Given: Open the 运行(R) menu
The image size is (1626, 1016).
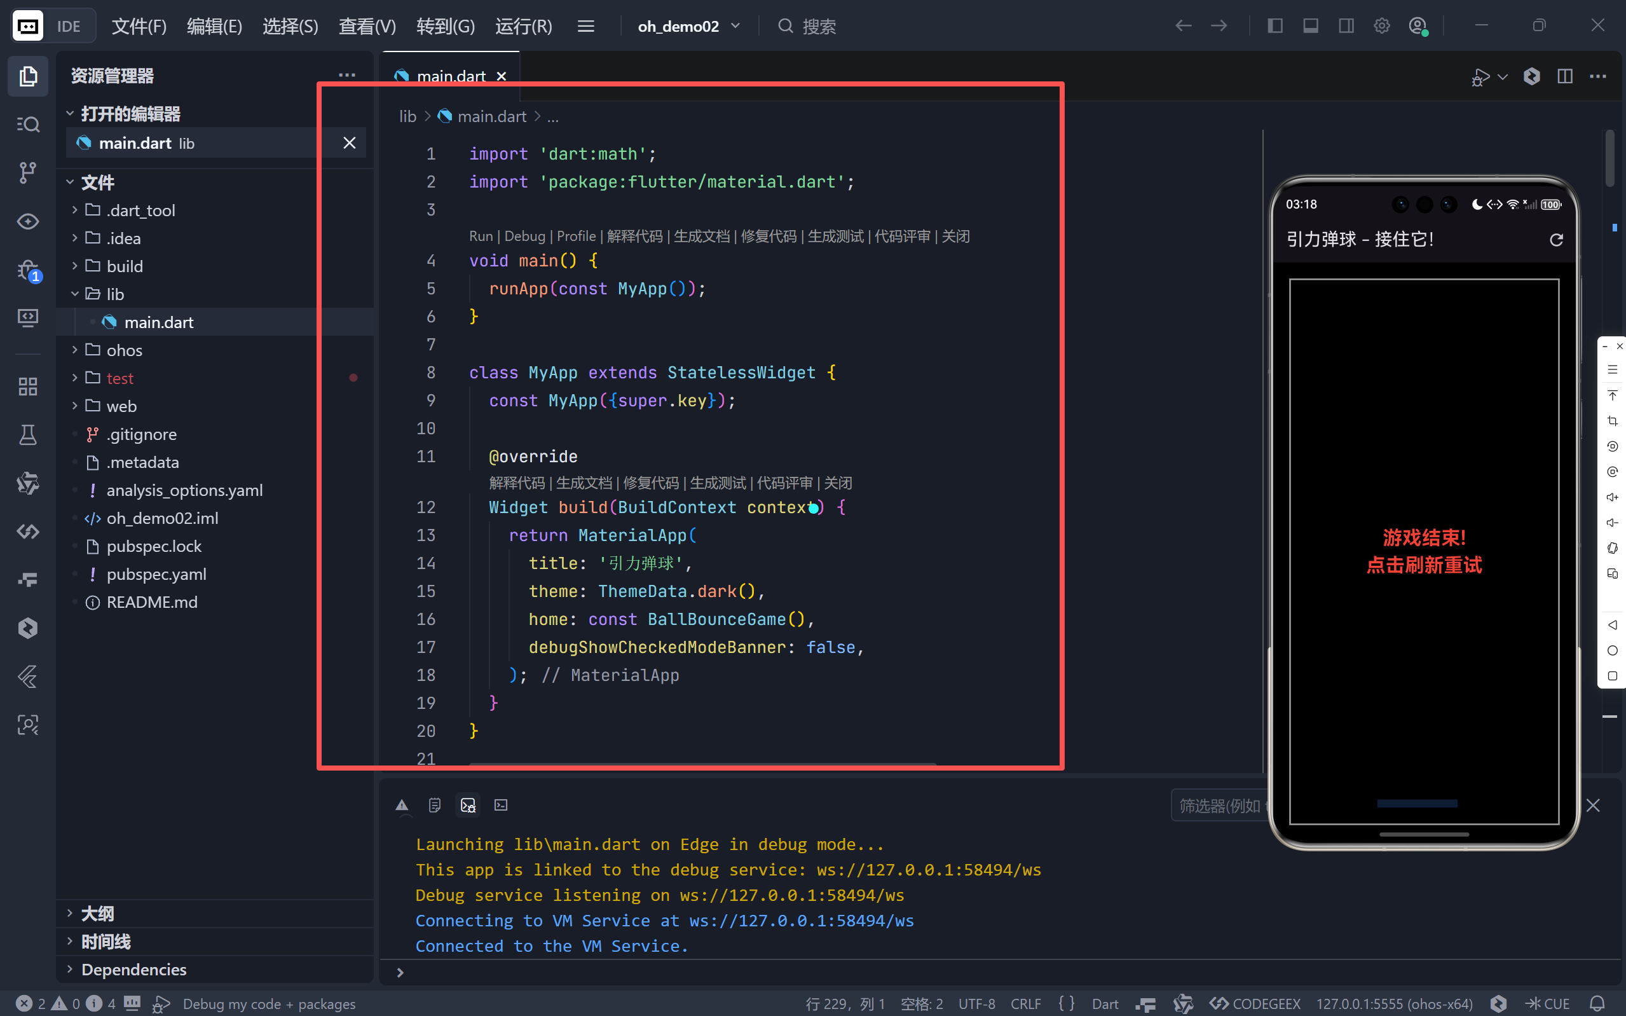Looking at the screenshot, I should tap(523, 26).
